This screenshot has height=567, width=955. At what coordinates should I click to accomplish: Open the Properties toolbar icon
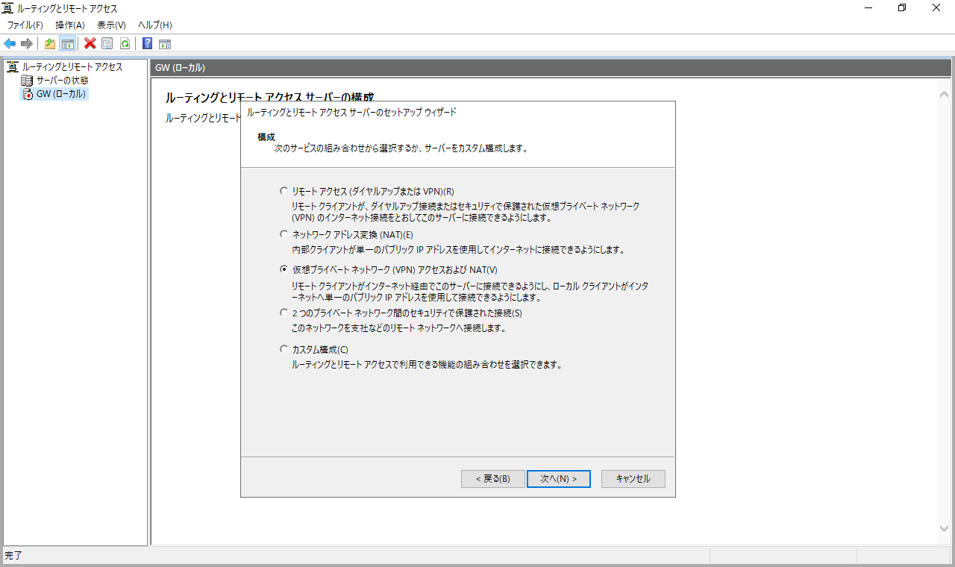(107, 43)
